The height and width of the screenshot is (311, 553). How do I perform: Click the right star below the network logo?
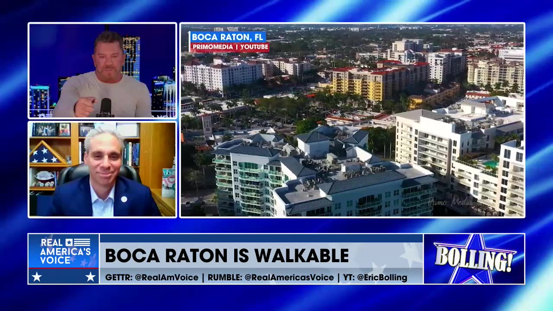click(x=90, y=277)
